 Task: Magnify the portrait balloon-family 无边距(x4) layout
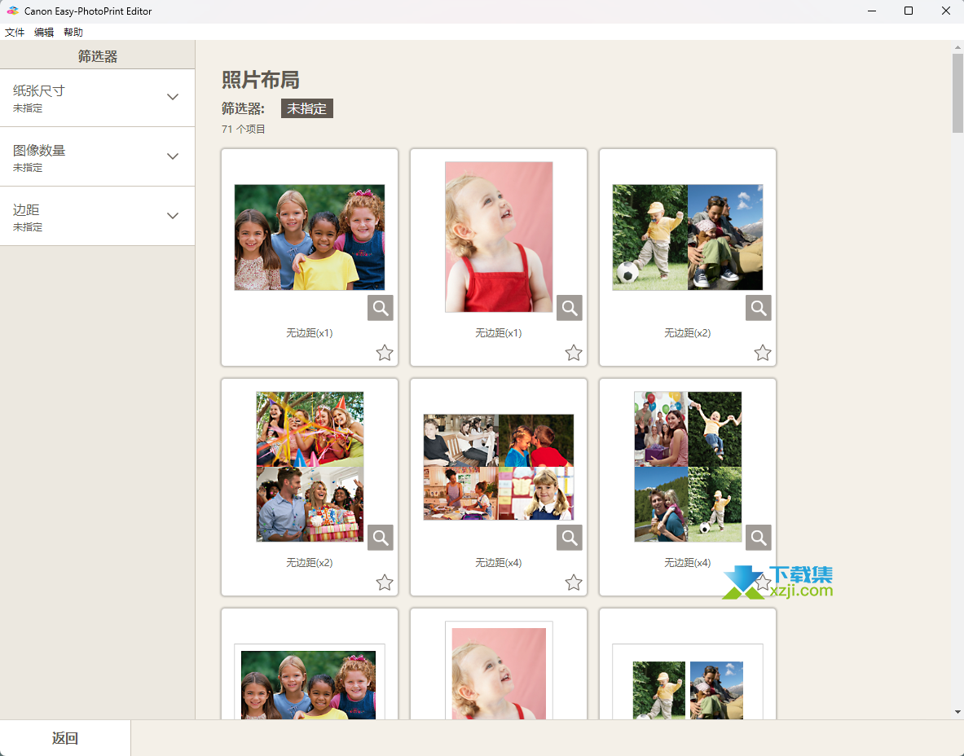coord(759,538)
